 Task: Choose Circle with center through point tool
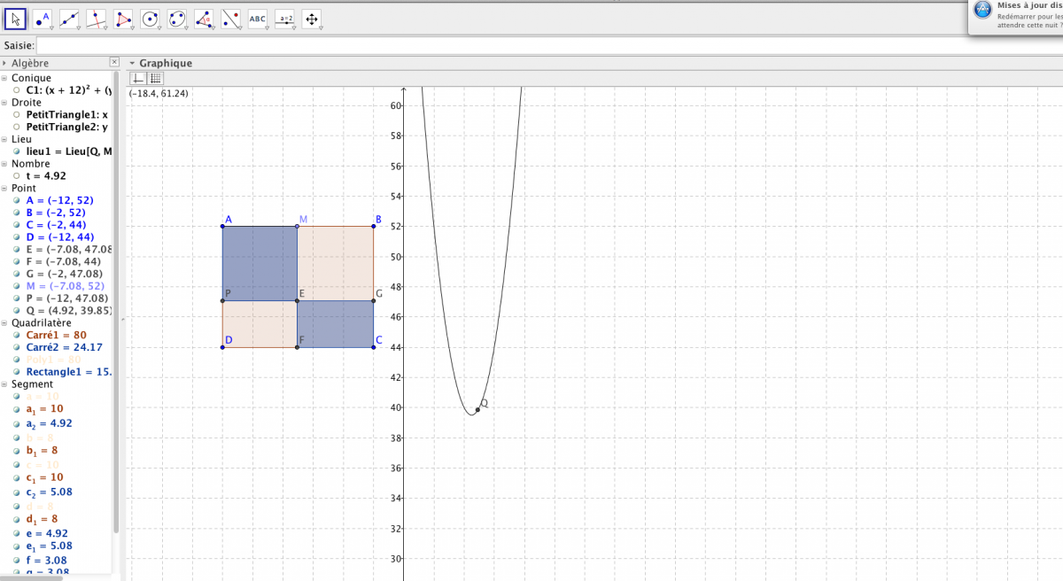tap(150, 18)
